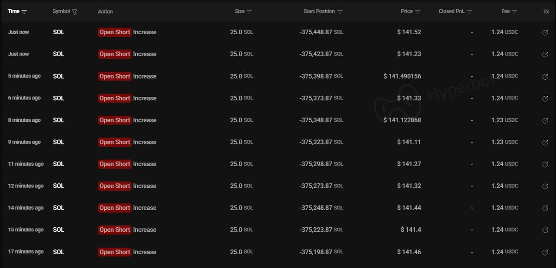Screen dimensions: 556x268
Task: Click Open Short badge at $141.32 row
Action: pyautogui.click(x=114, y=186)
